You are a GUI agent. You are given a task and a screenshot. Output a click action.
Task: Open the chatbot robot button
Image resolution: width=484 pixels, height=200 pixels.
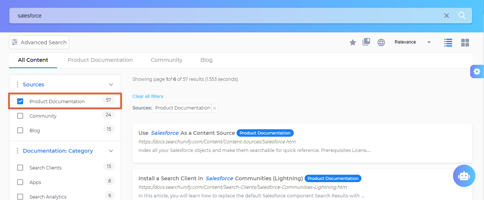pyautogui.click(x=464, y=175)
